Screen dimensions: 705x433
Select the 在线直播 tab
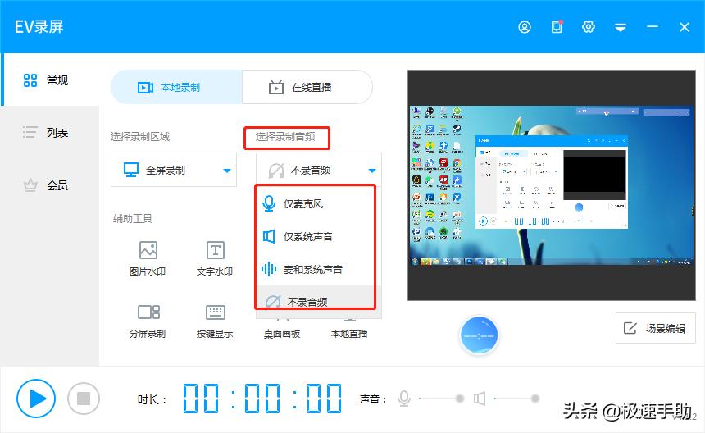[307, 87]
